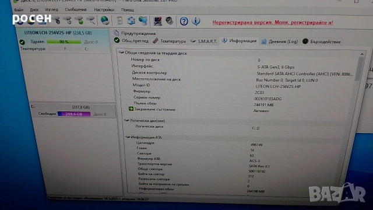The height and width of the screenshot is (210, 373).
Task: Click the S-ATA Gen3, 6 Gbps value
Action: (x=276, y=67)
